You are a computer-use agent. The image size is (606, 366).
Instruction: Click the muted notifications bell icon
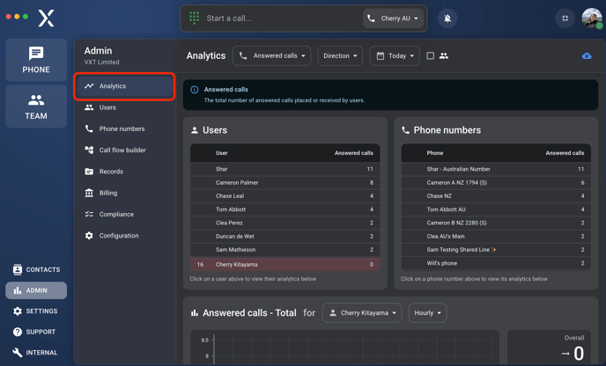click(447, 18)
